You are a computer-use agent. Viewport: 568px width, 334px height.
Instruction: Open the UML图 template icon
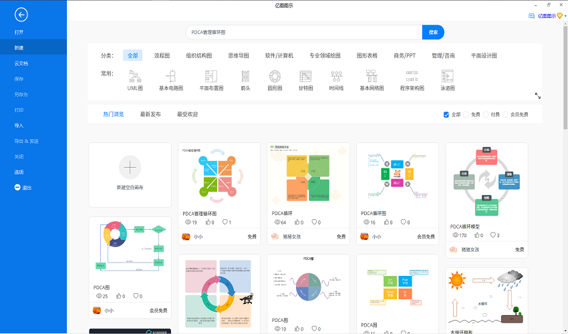click(x=135, y=76)
